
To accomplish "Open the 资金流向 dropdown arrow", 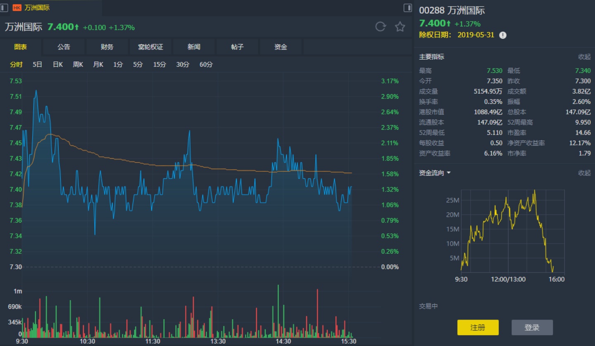I will [449, 173].
